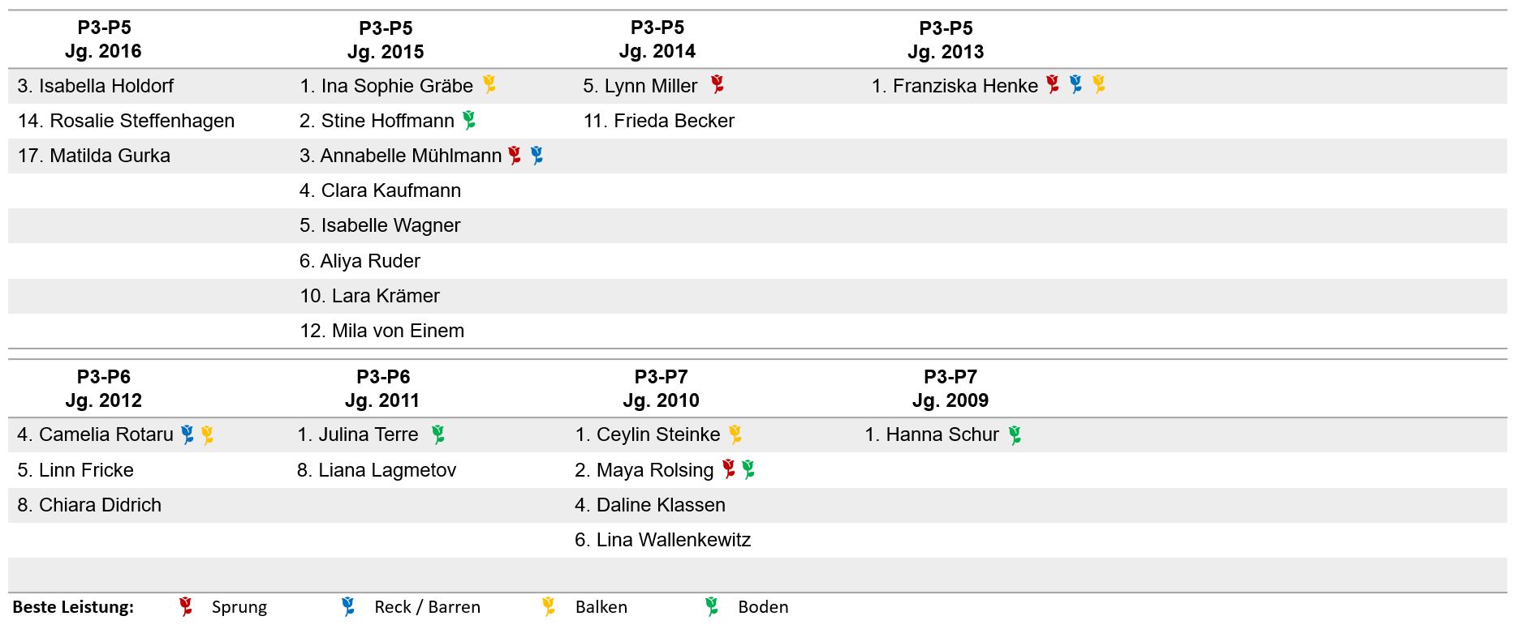The image size is (1517, 629).
Task: Click the green Boden tulip beside Stine Hoffmann
Action: point(469,120)
